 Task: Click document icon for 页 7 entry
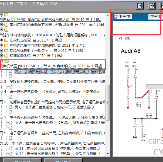(x=11, y=112)
